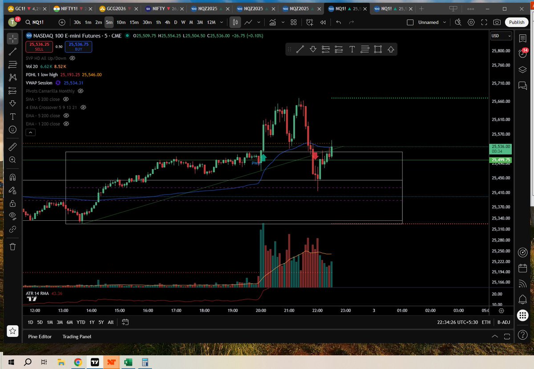Open Chrome from Windows taskbar

pos(78,362)
